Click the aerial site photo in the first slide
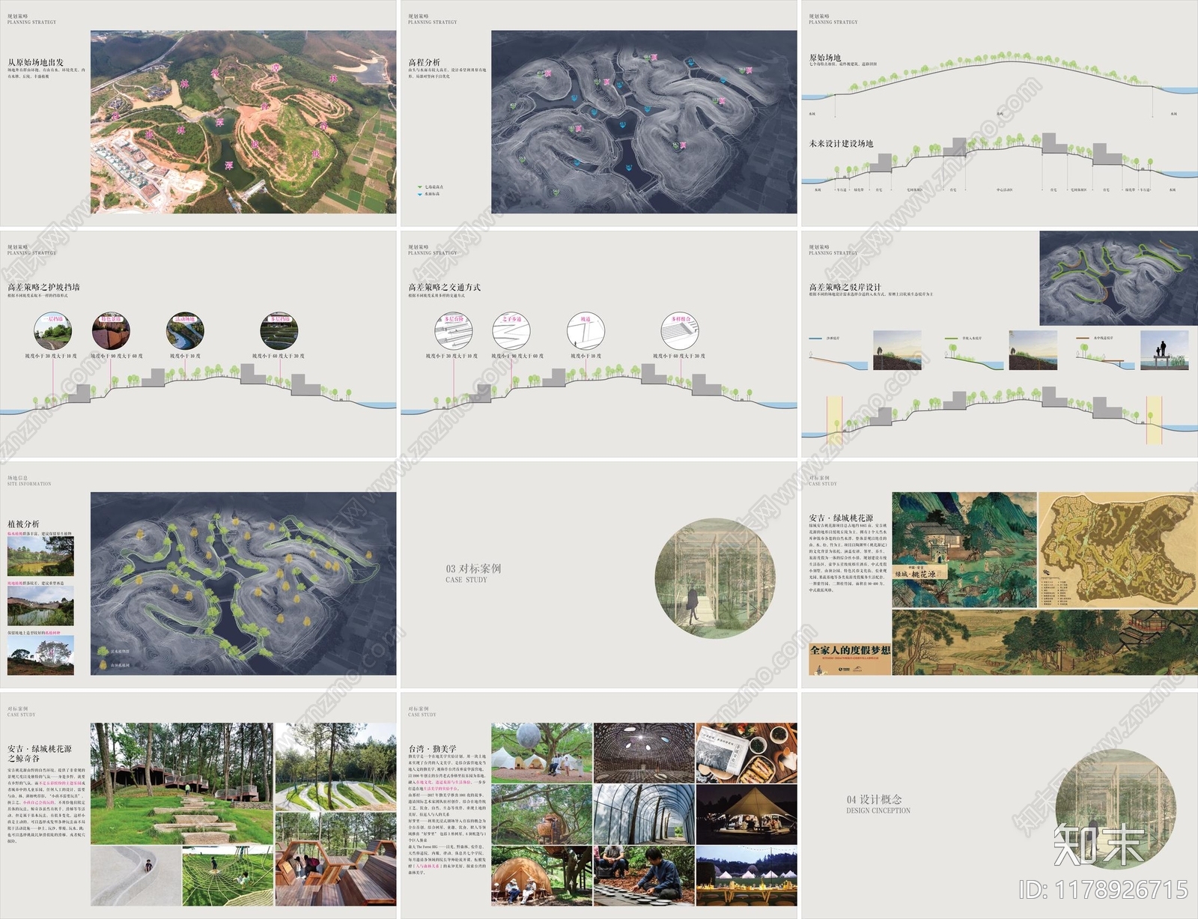Viewport: 1198px width, 919px height. 243,122
